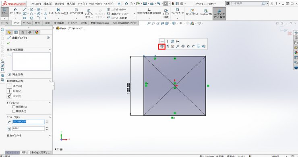Click Rapid Sketch (ラピッドスケッチ)
Screen dimensions: 298x157
pos(192,12)
